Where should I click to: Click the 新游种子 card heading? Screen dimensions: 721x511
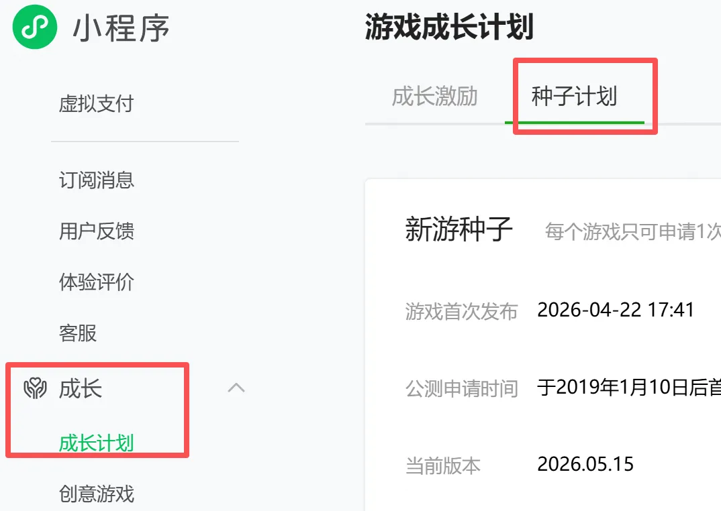(459, 229)
